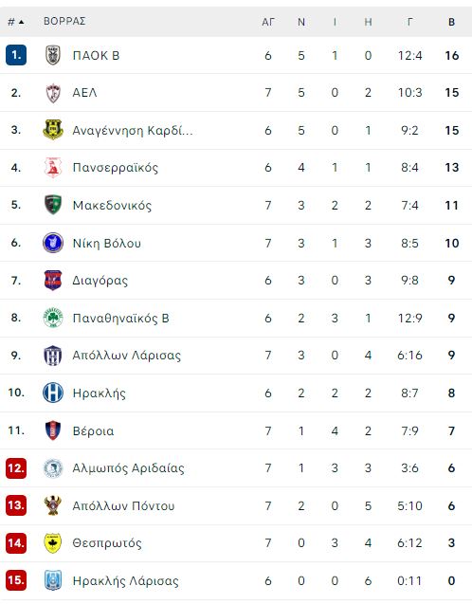This screenshot has height=604, width=472.
Task: Click the Γ goals column header
Action: click(x=409, y=22)
